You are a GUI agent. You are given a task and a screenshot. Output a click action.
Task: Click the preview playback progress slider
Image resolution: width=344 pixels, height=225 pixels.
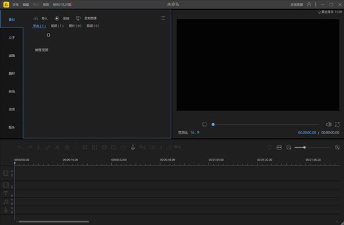click(266, 124)
